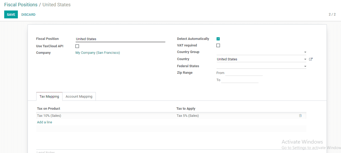Image resolution: width=341 pixels, height=153 pixels.
Task: Delete the Tax 10% mapping line
Action: click(x=300, y=115)
